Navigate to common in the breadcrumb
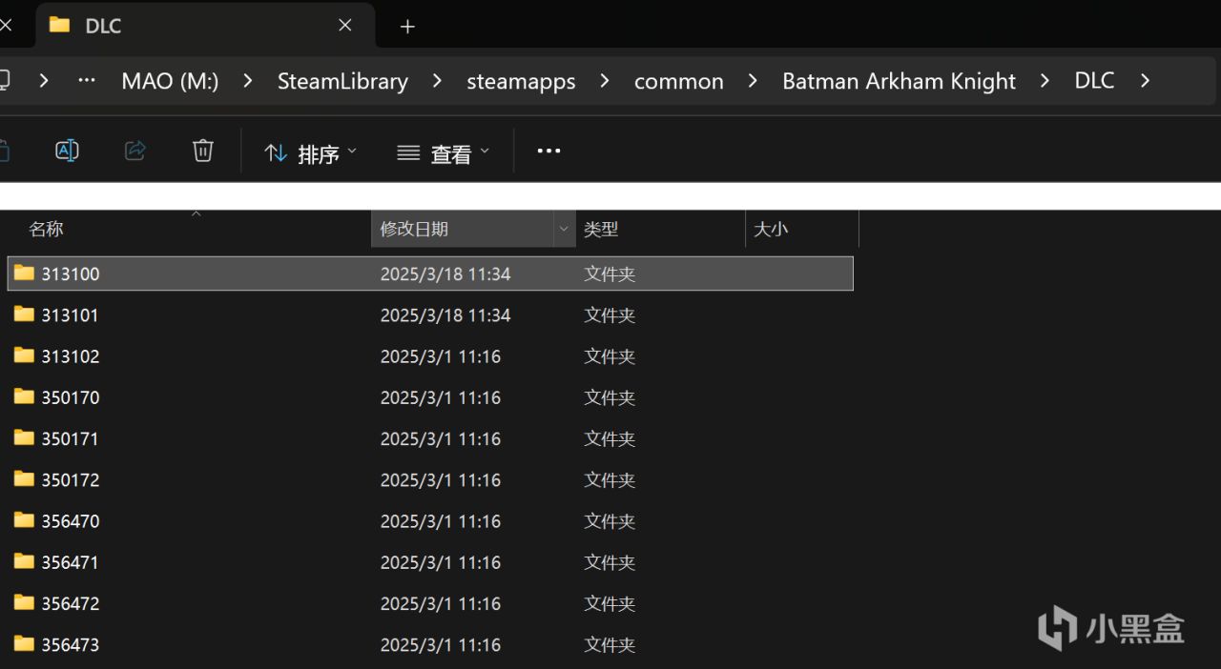 (x=678, y=81)
